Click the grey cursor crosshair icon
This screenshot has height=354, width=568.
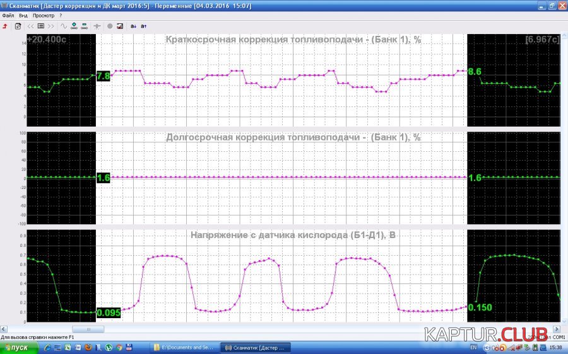click(97, 26)
